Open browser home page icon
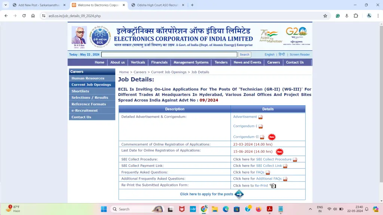The height and width of the screenshot is (215, 383). coord(33,16)
